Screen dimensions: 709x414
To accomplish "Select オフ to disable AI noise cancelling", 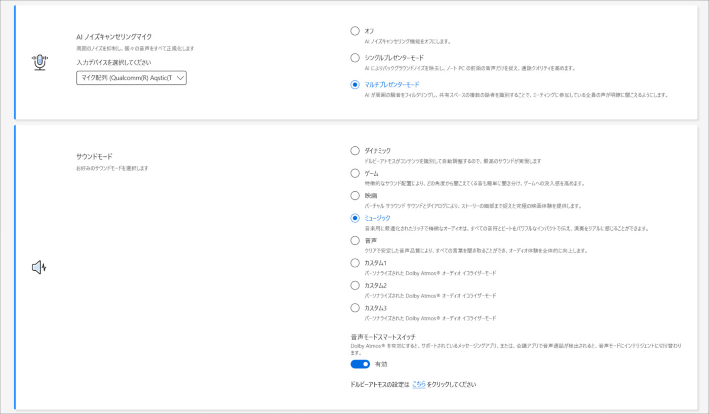I will [x=355, y=31].
